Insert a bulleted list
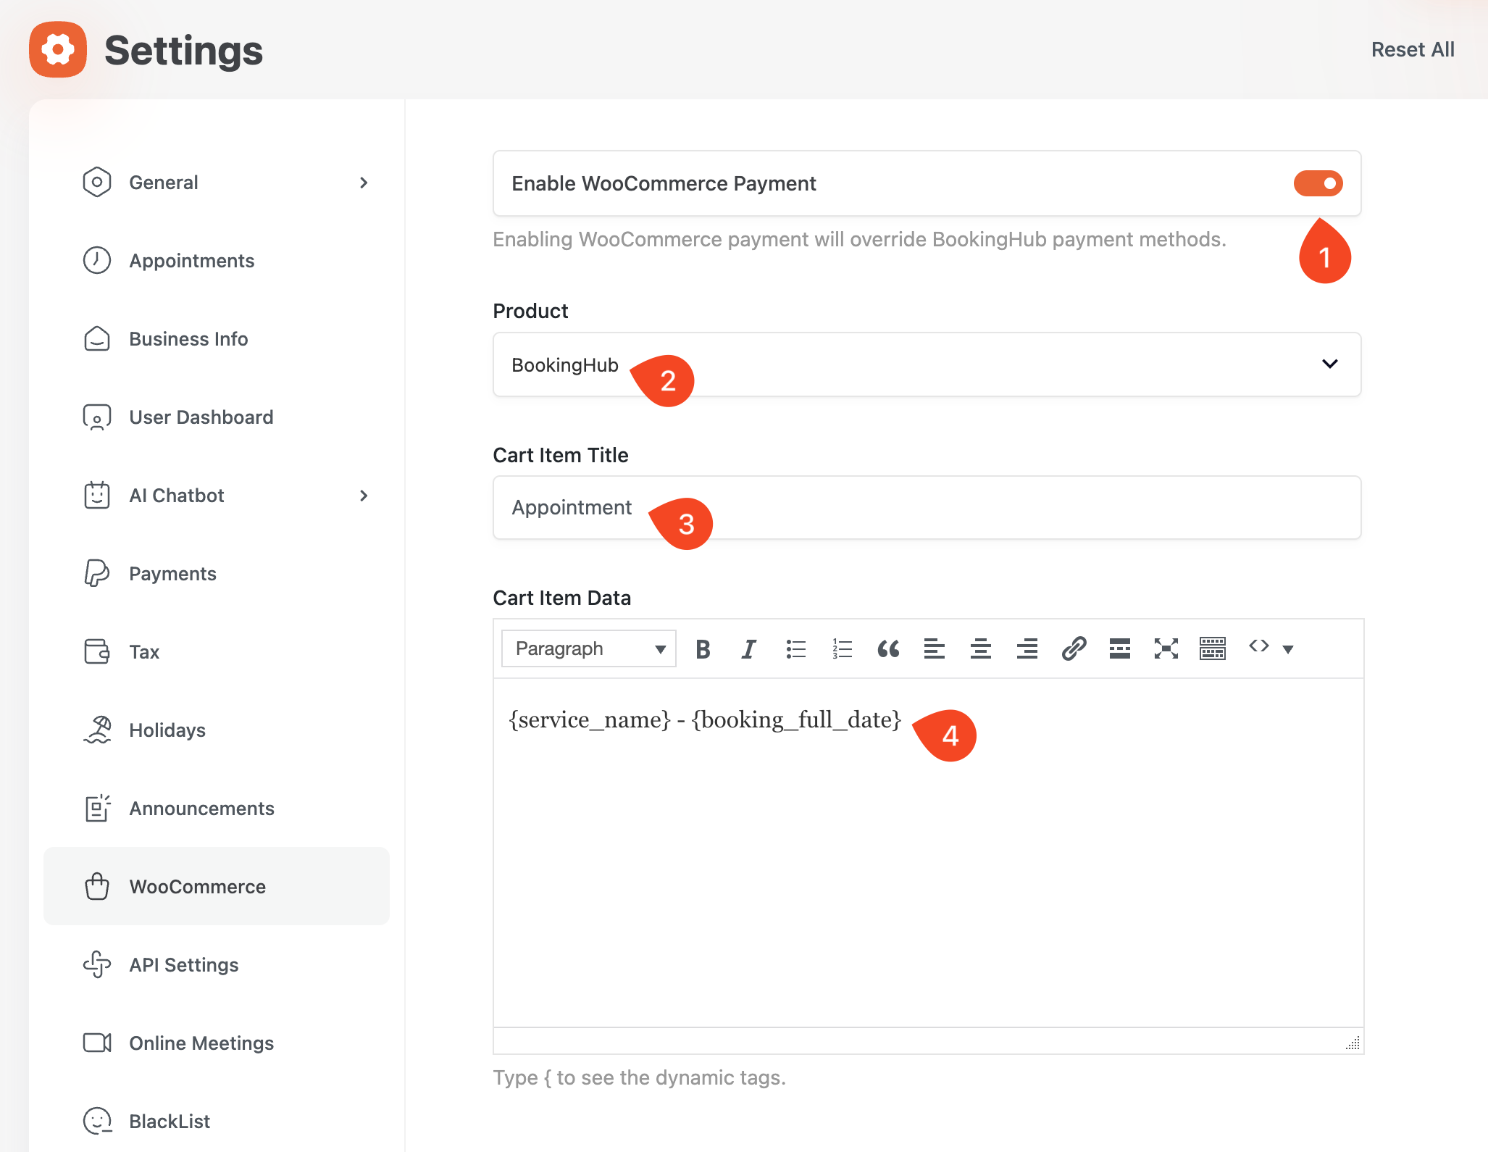This screenshot has width=1488, height=1152. [795, 648]
